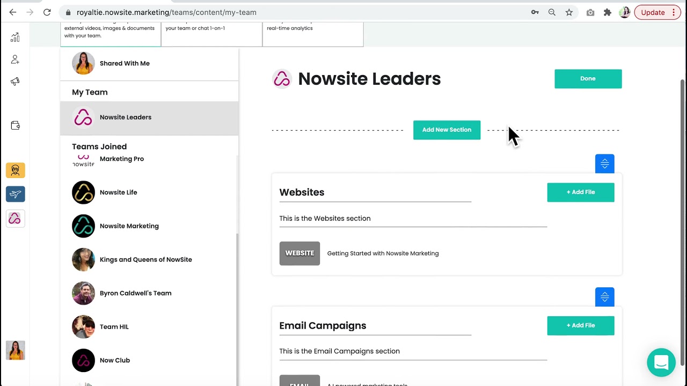This screenshot has height=386, width=687.
Task: Click the reorder handle above Email Campaigns section
Action: [x=604, y=297]
